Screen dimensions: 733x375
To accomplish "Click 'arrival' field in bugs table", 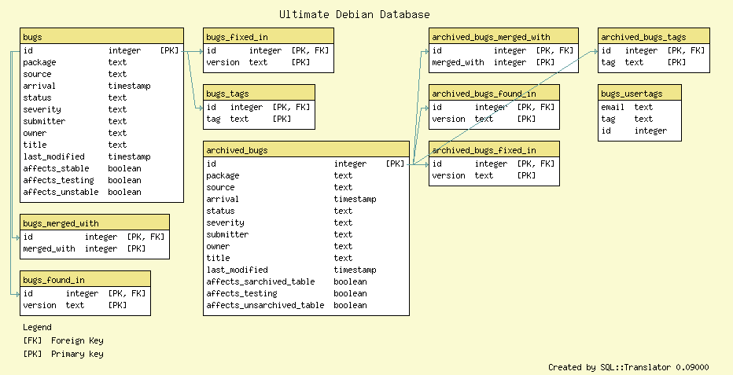I will (39, 86).
